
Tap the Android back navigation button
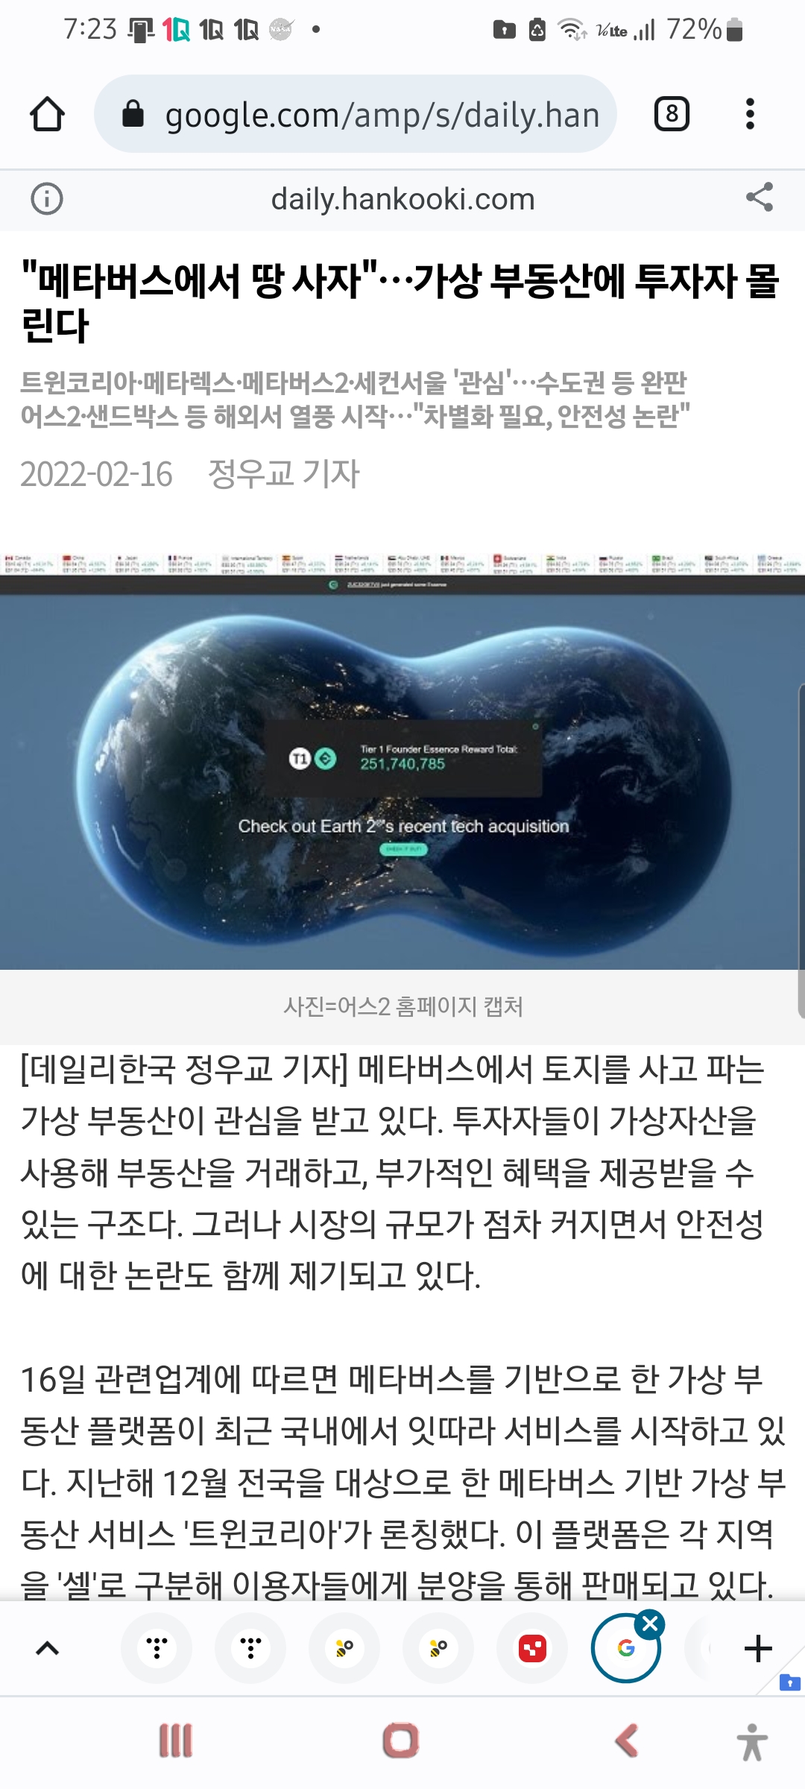click(626, 1741)
